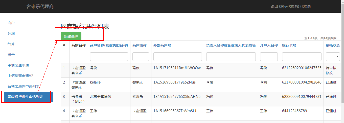The width and height of the screenshot is (344, 123).
Task: Click the 退出 (演示代理商) logout link
Action: pos(291,7)
